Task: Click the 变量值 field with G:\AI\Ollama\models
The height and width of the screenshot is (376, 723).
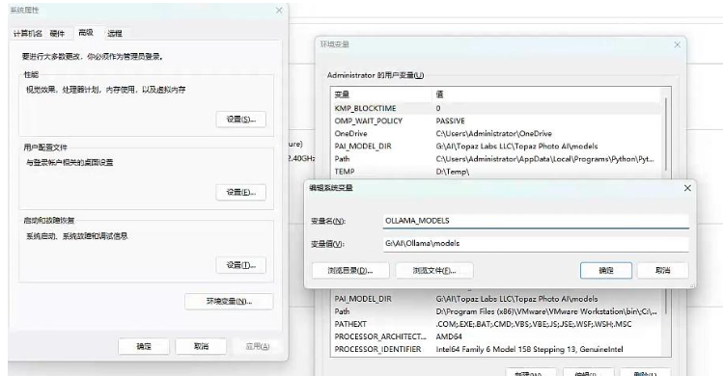Action: coord(536,243)
